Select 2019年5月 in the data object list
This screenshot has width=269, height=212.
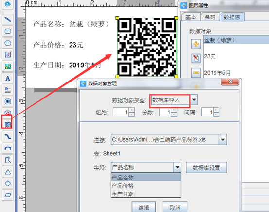[217, 73]
